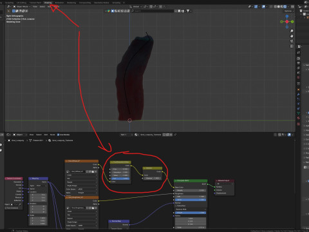Switch to the Compositing workspace tab
Viewport: 309px width, 232px height.
(x=85, y=3)
